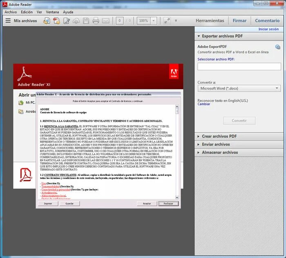Image resolution: width=286 pixels, height=258 pixels.
Task: Click the Actualización link in license
Action: [x=49, y=193]
